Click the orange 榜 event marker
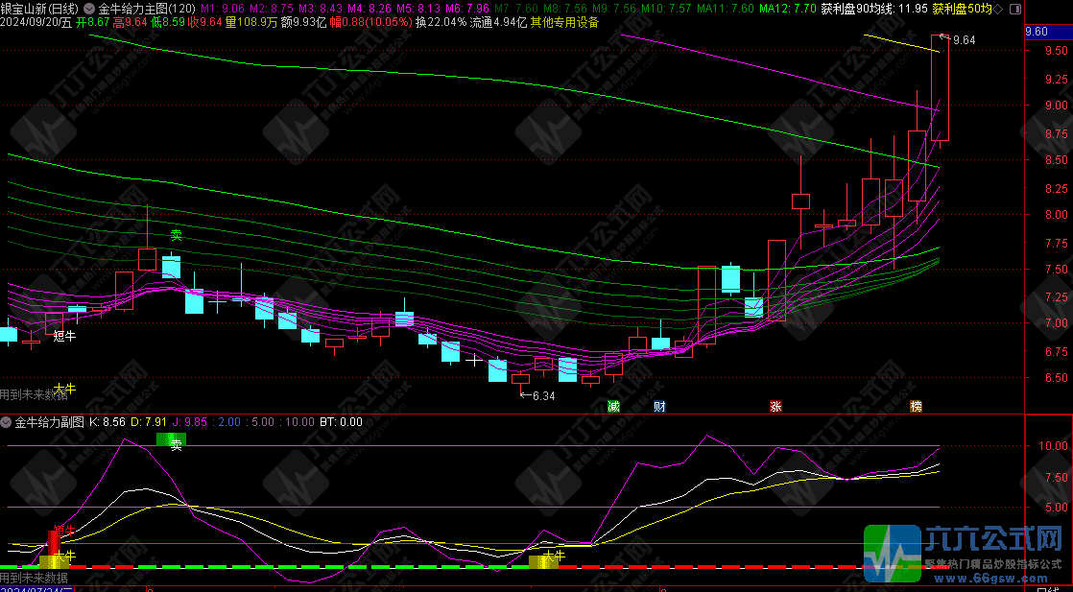The width and height of the screenshot is (1073, 592). point(916,406)
